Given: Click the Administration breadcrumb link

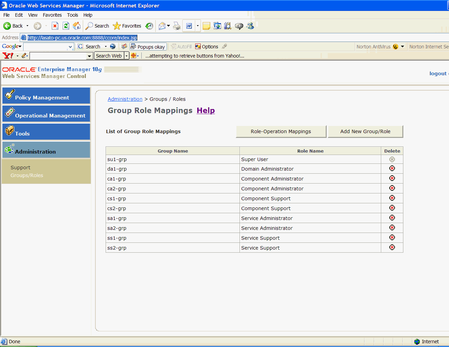Looking at the screenshot, I should pos(125,99).
